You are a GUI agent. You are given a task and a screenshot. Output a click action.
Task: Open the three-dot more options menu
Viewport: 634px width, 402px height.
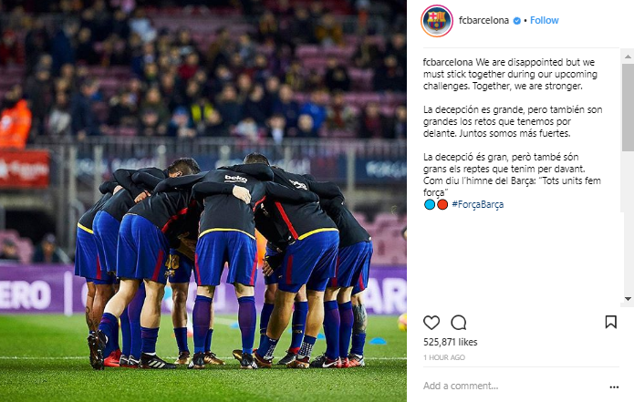click(x=614, y=387)
